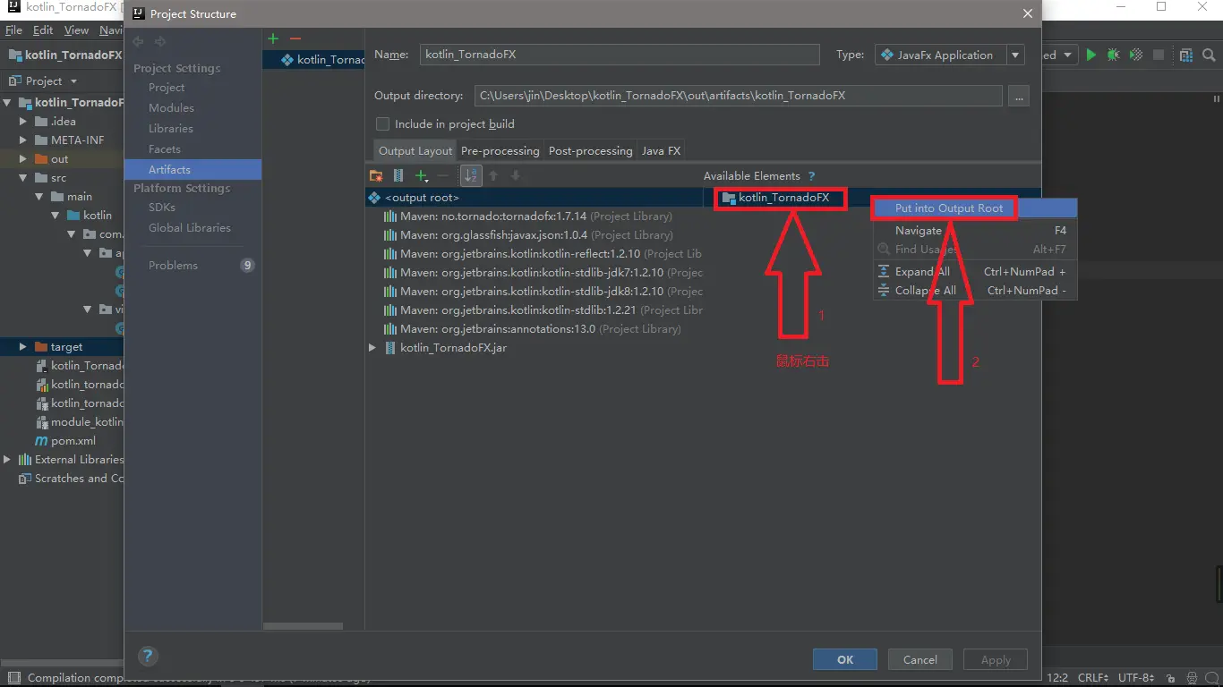The width and height of the screenshot is (1223, 687).
Task: Click the help question mark beside Available Elements
Action: 811,176
